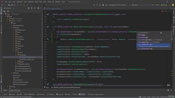Expand the Plugins folder
Screen dimensions: 175x98
click(7, 19)
